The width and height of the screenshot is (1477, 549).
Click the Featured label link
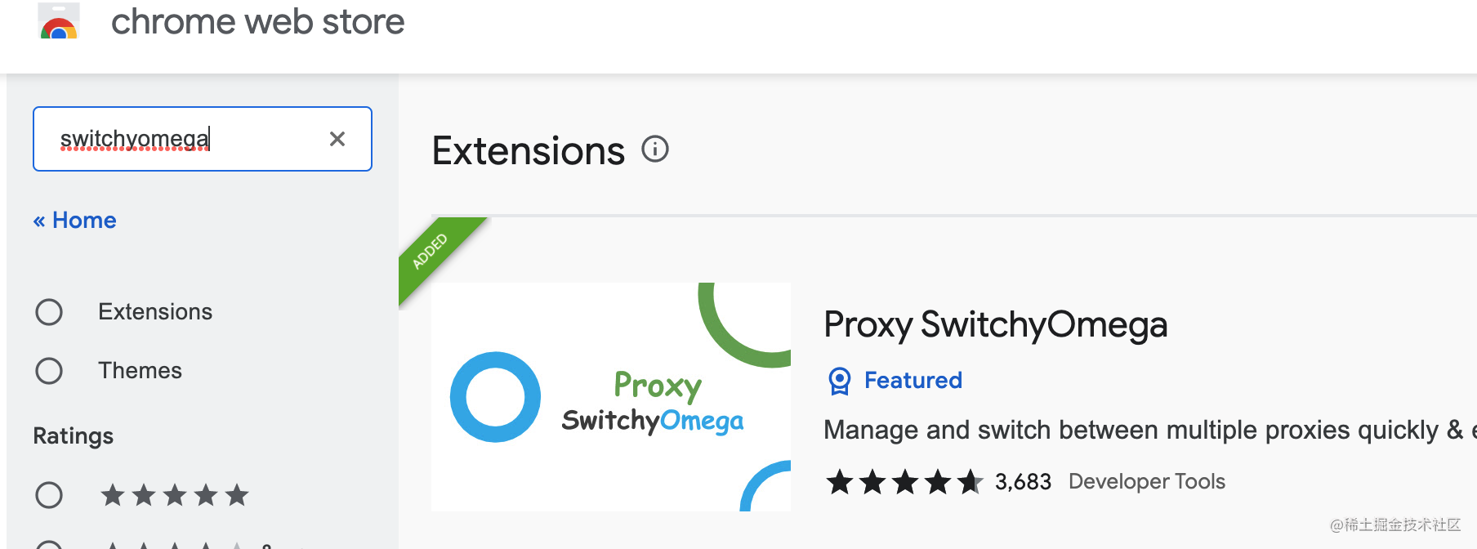[x=913, y=381]
